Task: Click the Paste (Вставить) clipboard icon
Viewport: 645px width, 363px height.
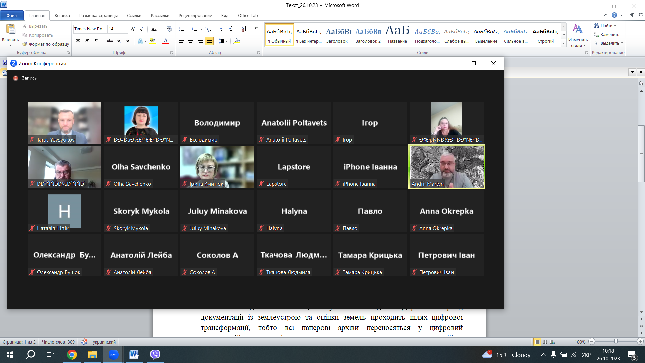Action: click(x=10, y=30)
